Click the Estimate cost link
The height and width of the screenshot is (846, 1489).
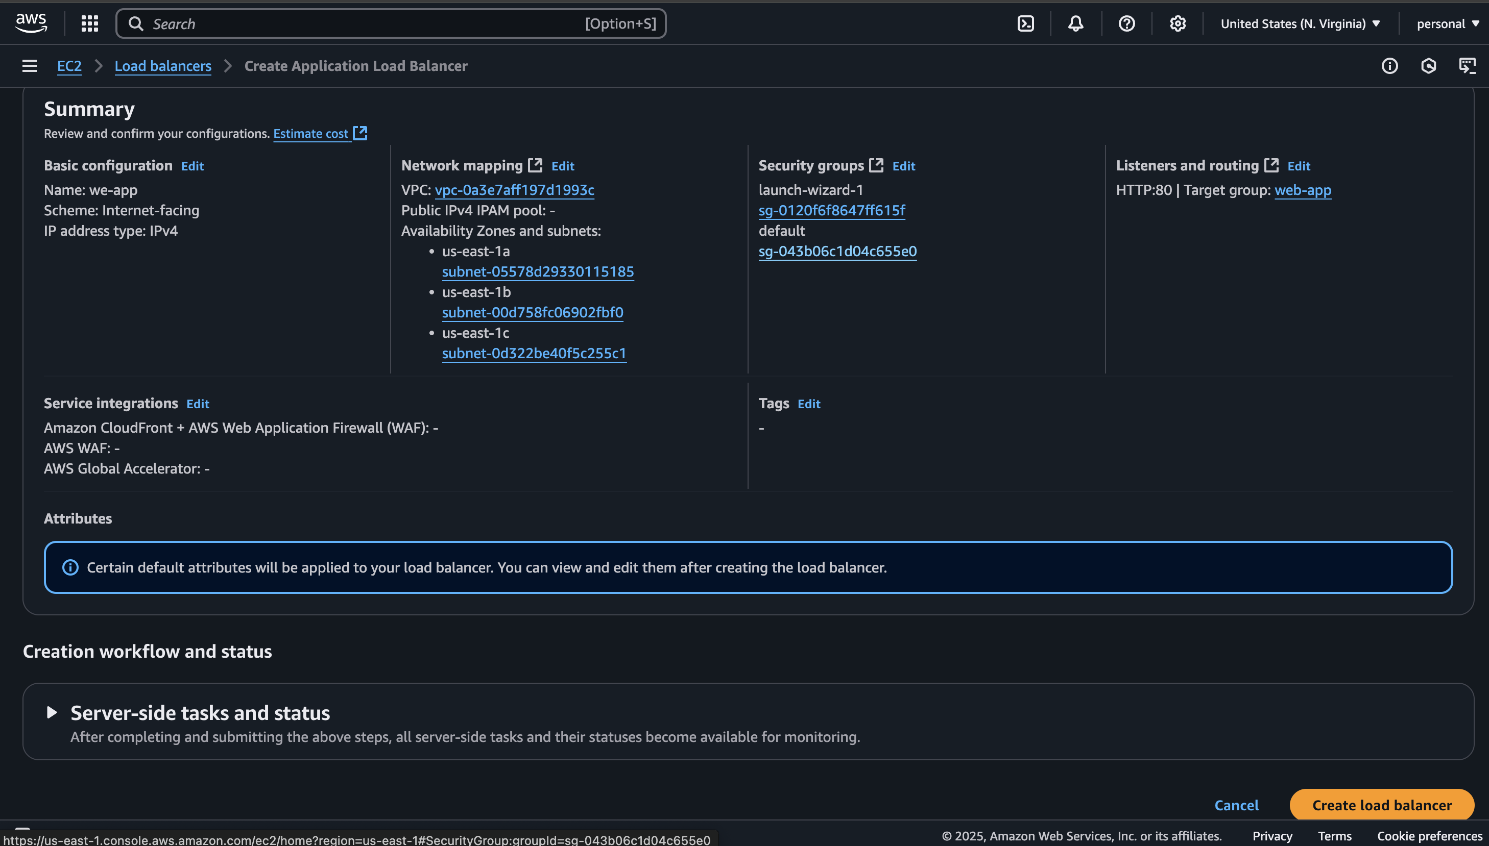311,133
